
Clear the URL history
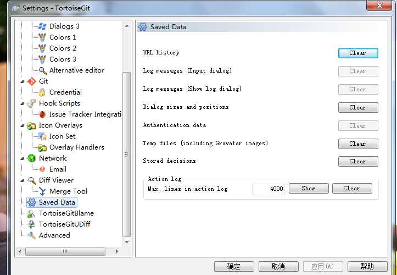(358, 53)
